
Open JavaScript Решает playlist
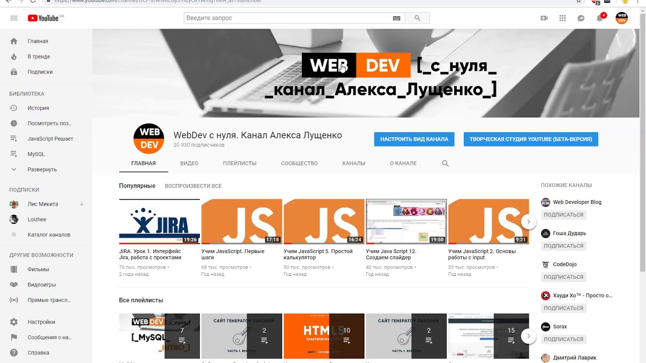click(46, 139)
